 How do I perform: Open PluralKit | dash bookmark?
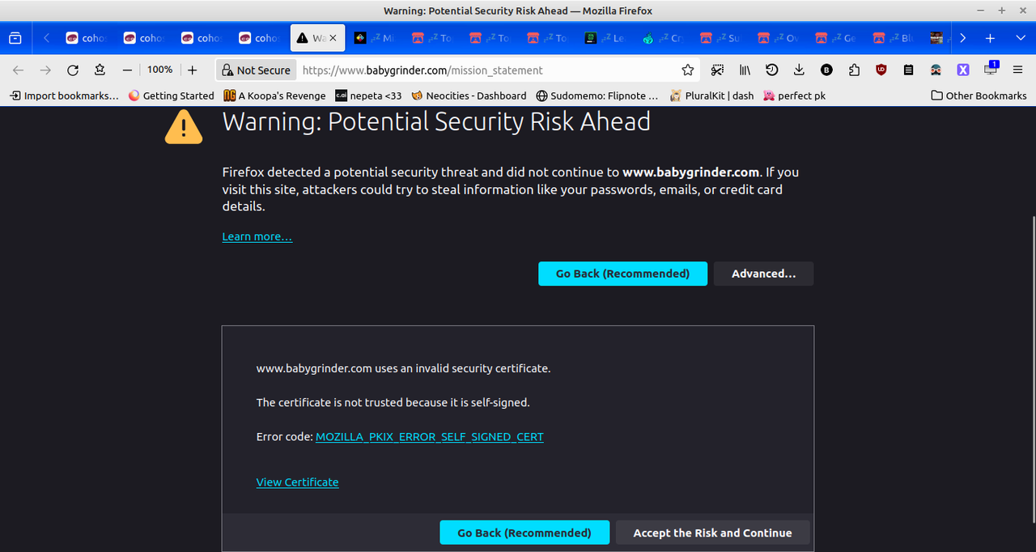(712, 96)
